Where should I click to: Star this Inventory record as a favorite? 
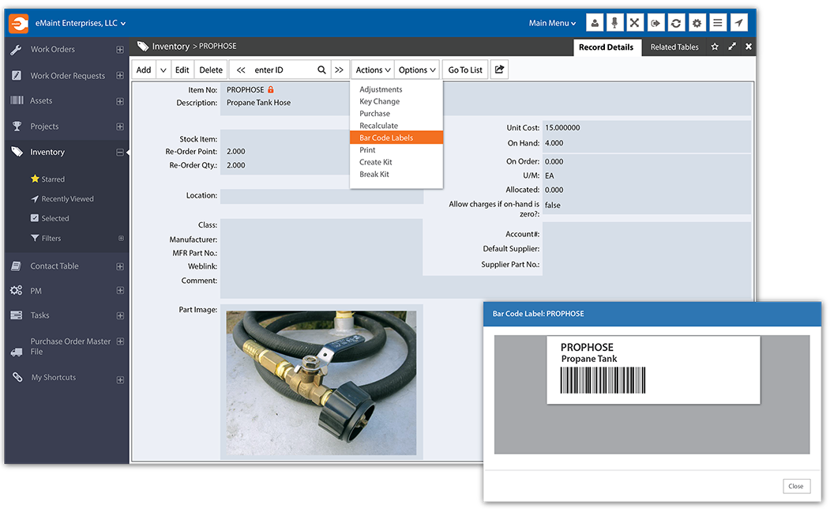point(715,47)
